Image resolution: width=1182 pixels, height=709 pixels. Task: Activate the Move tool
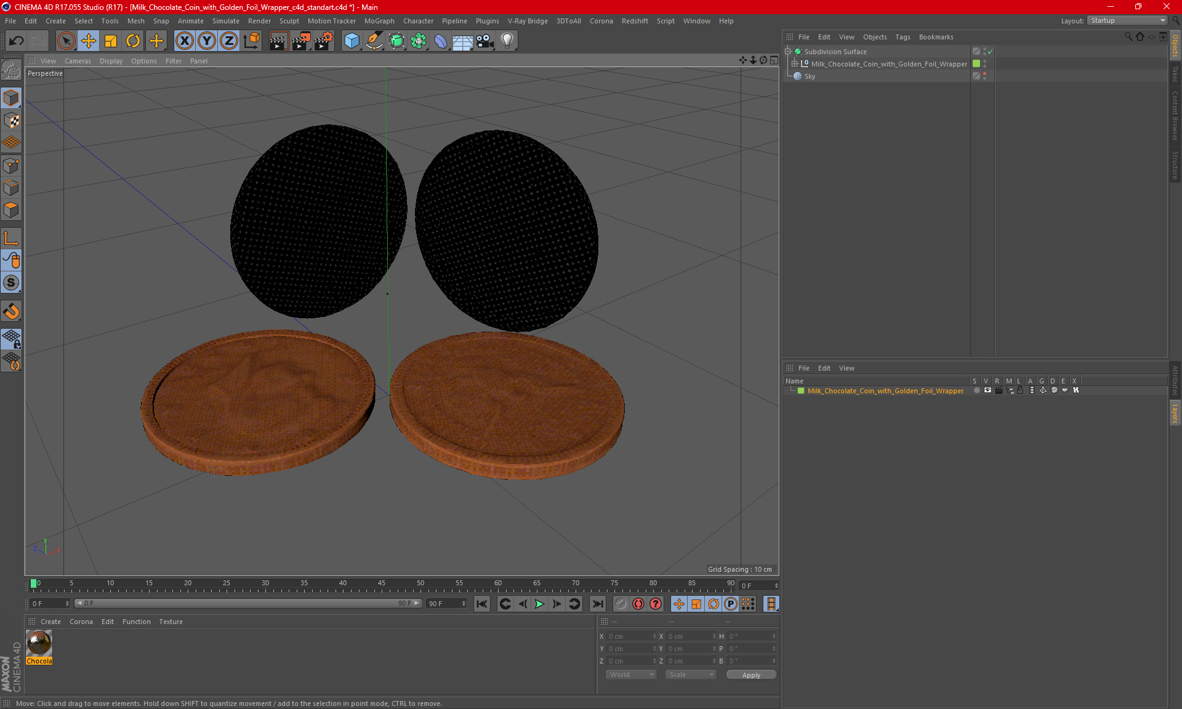tap(89, 41)
